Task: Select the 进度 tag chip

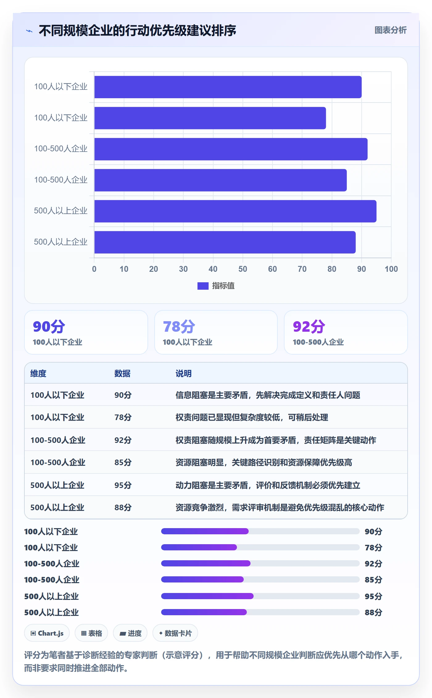Action: coord(130,633)
